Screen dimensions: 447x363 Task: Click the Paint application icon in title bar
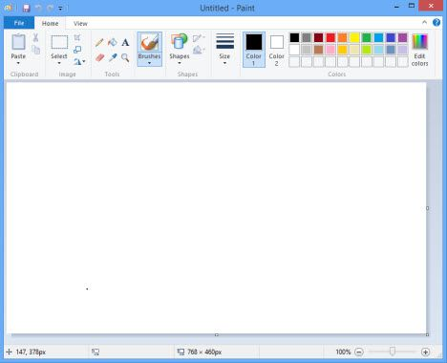(9, 8)
